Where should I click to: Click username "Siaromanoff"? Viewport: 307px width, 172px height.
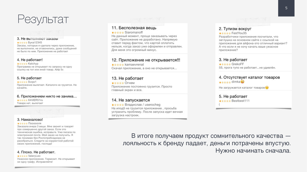134,32
